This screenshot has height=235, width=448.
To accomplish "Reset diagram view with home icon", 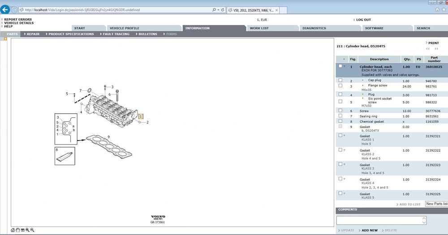I will pos(13,230).
